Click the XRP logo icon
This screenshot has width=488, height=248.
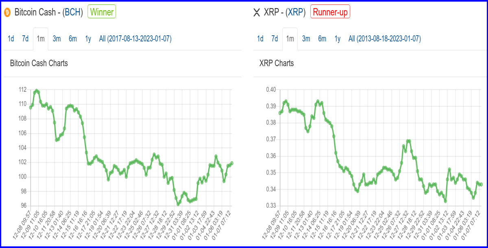point(257,13)
